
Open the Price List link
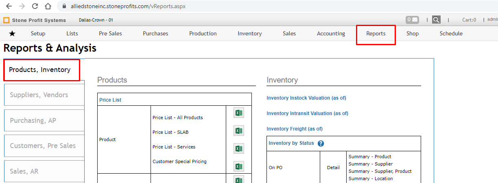(x=110, y=100)
